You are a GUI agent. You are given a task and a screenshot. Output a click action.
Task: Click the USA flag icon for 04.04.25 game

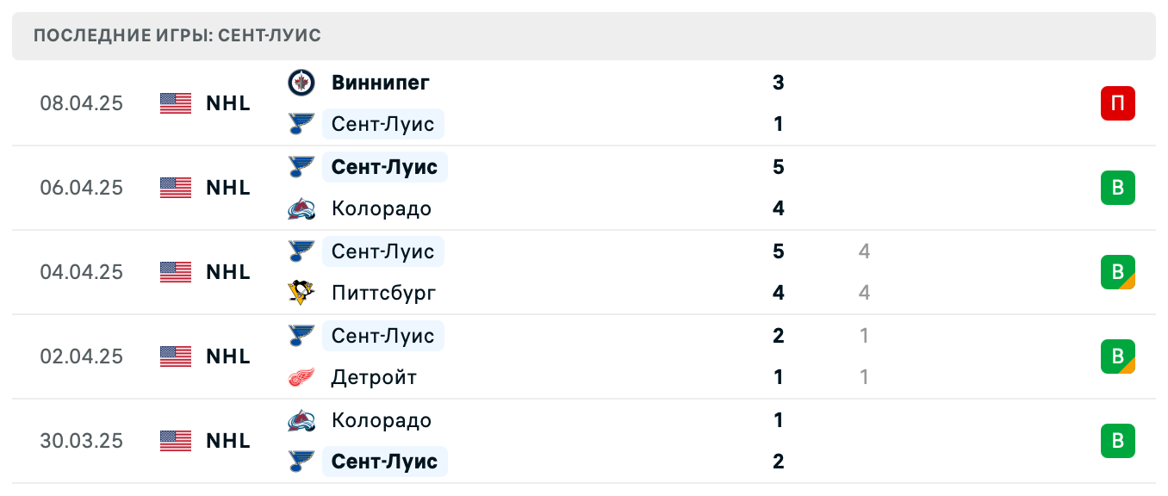click(x=176, y=272)
